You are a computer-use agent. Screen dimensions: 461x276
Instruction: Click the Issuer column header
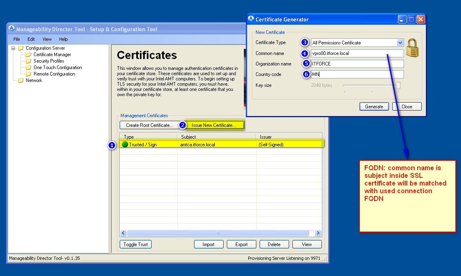coord(289,137)
